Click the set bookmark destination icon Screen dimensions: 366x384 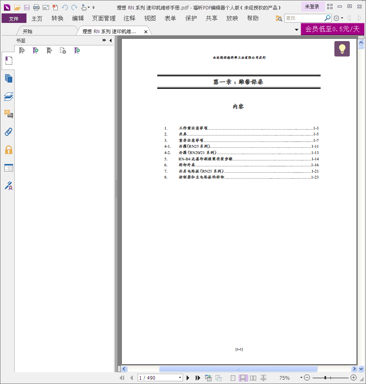click(49, 51)
